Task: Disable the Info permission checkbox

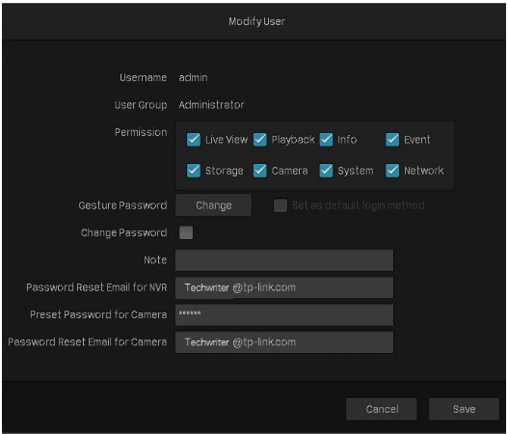Action: pos(326,140)
